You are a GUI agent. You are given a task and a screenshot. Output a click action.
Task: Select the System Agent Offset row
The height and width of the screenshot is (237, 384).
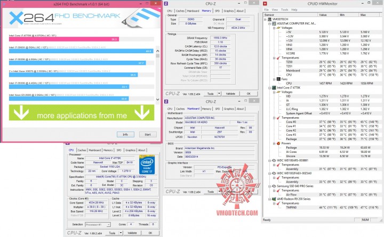click(x=332, y=113)
